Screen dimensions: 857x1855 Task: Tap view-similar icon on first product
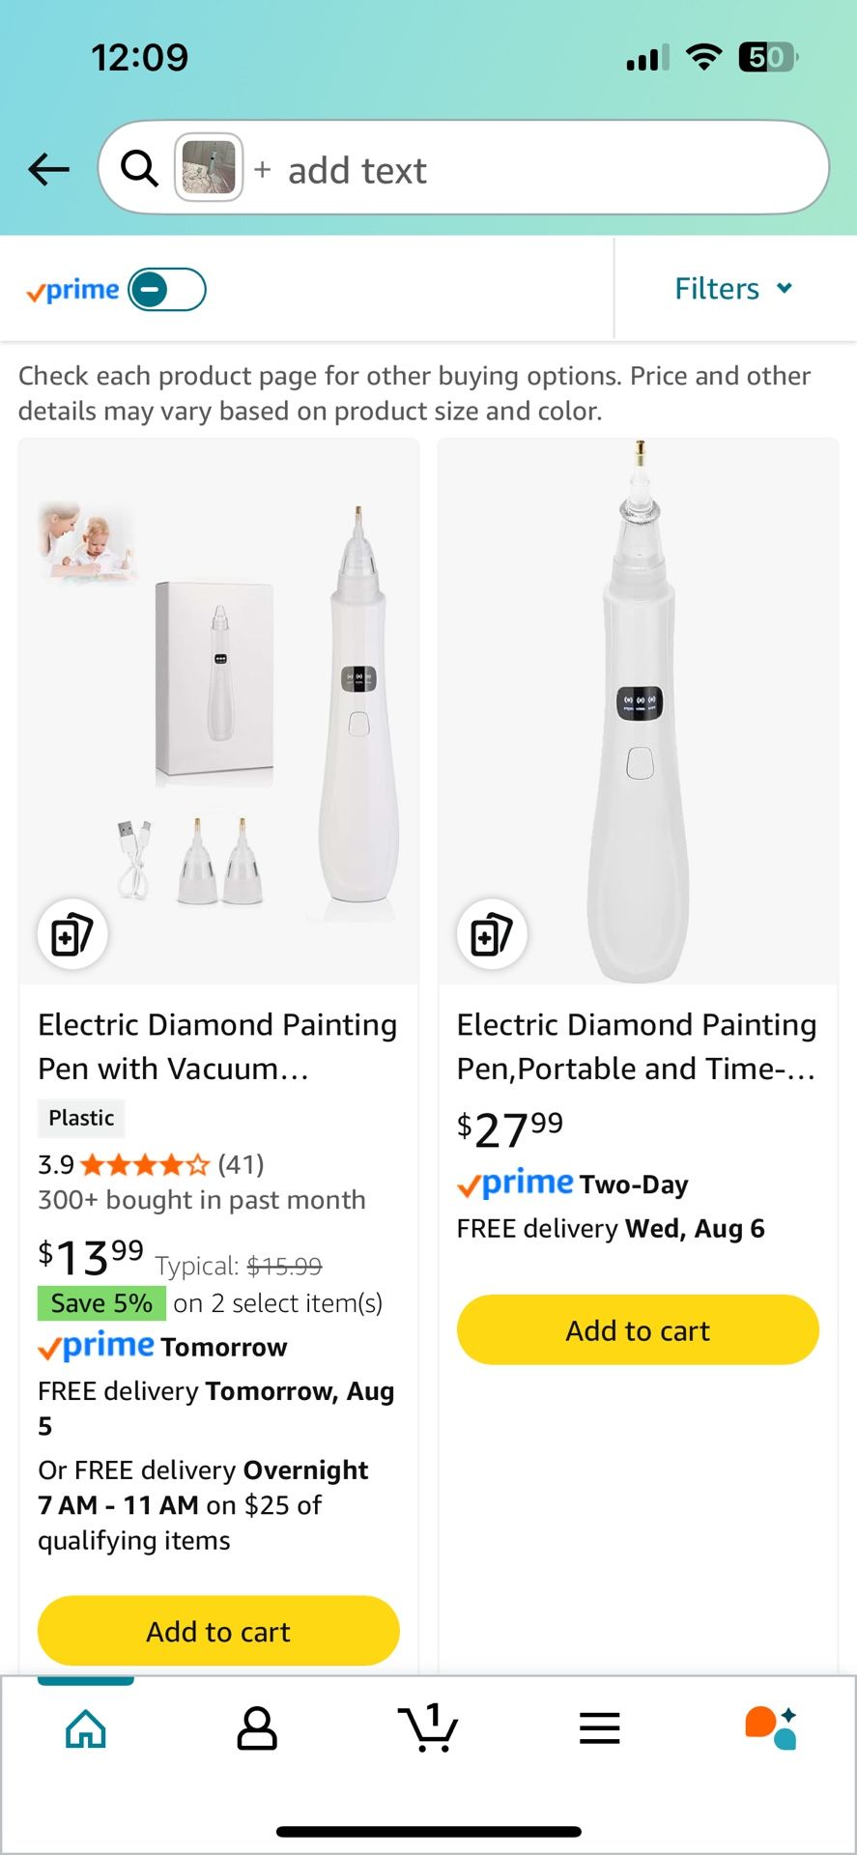pos(72,934)
